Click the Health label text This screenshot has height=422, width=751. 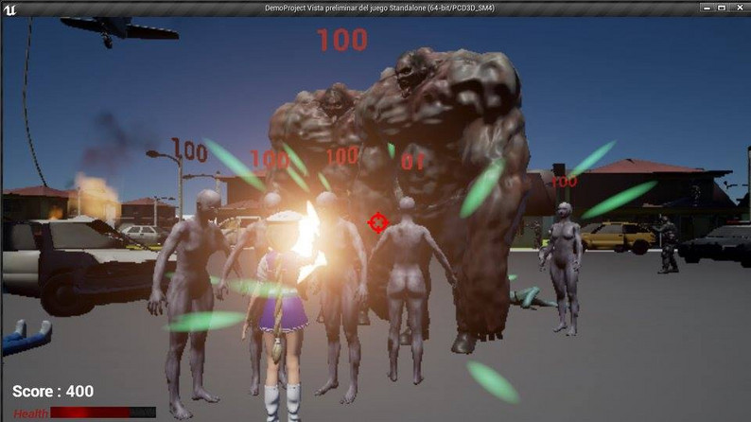[x=30, y=413]
